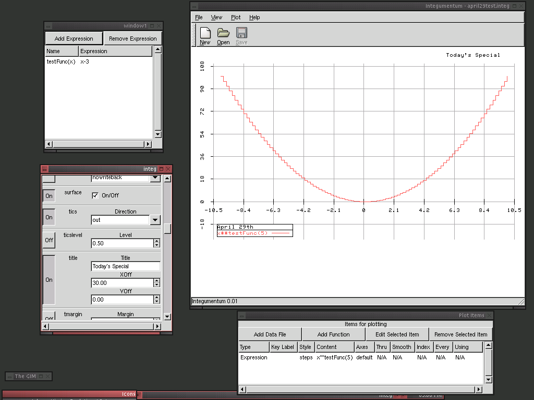
Task: Click the scroll-down arrow in the Plot Items list
Action: (x=488, y=380)
